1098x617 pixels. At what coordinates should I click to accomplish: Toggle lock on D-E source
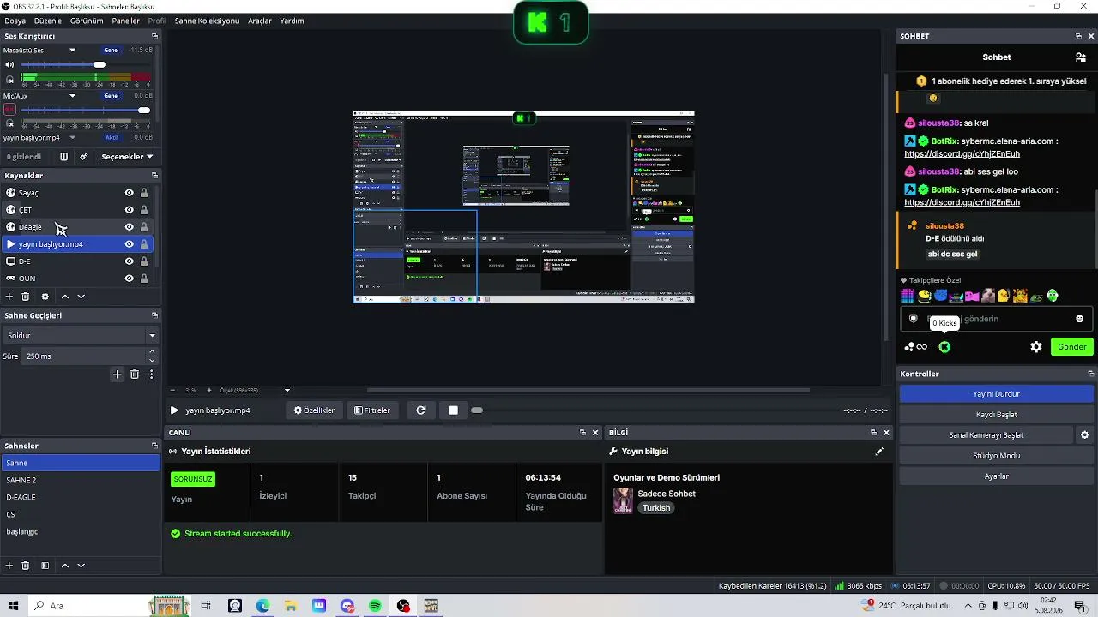pos(144,261)
